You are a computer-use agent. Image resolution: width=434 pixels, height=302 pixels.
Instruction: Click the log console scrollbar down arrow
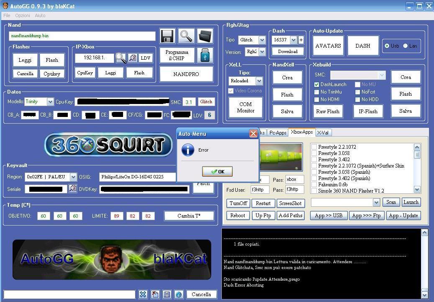(424, 295)
